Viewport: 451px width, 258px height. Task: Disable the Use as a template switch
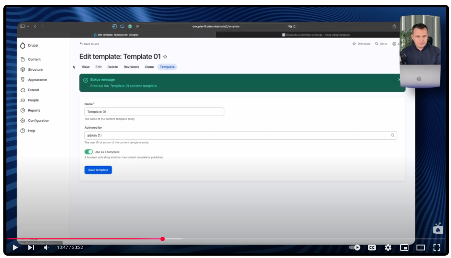89,152
